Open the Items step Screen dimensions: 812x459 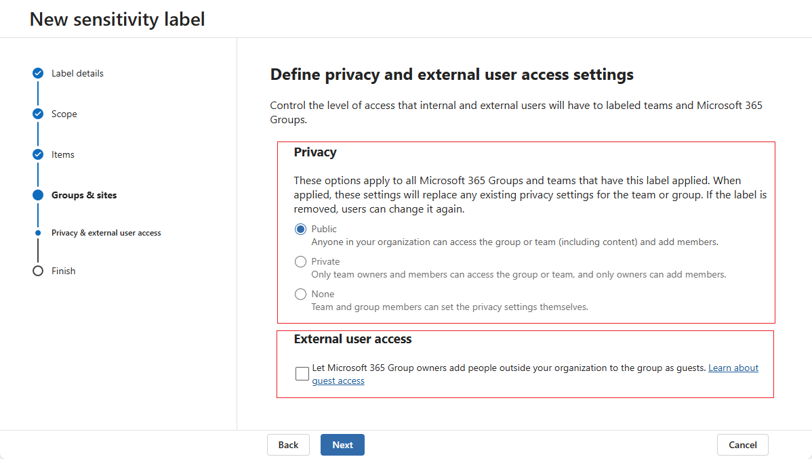pos(62,154)
